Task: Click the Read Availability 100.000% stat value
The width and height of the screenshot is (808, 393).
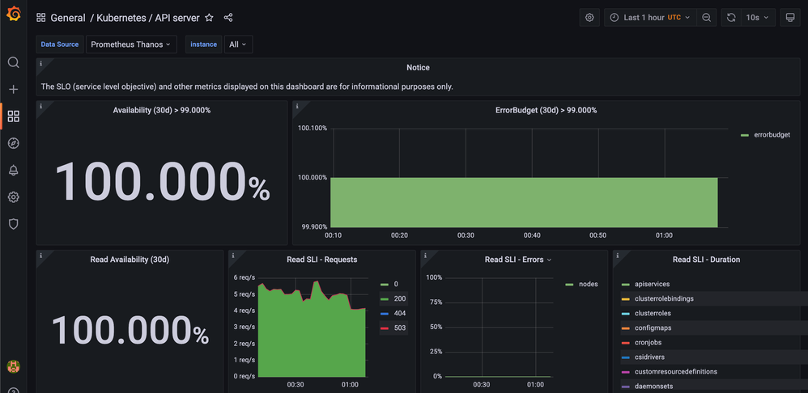Action: (130, 329)
